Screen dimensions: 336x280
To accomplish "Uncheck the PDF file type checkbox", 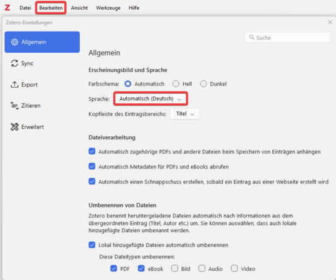I will 114,268.
